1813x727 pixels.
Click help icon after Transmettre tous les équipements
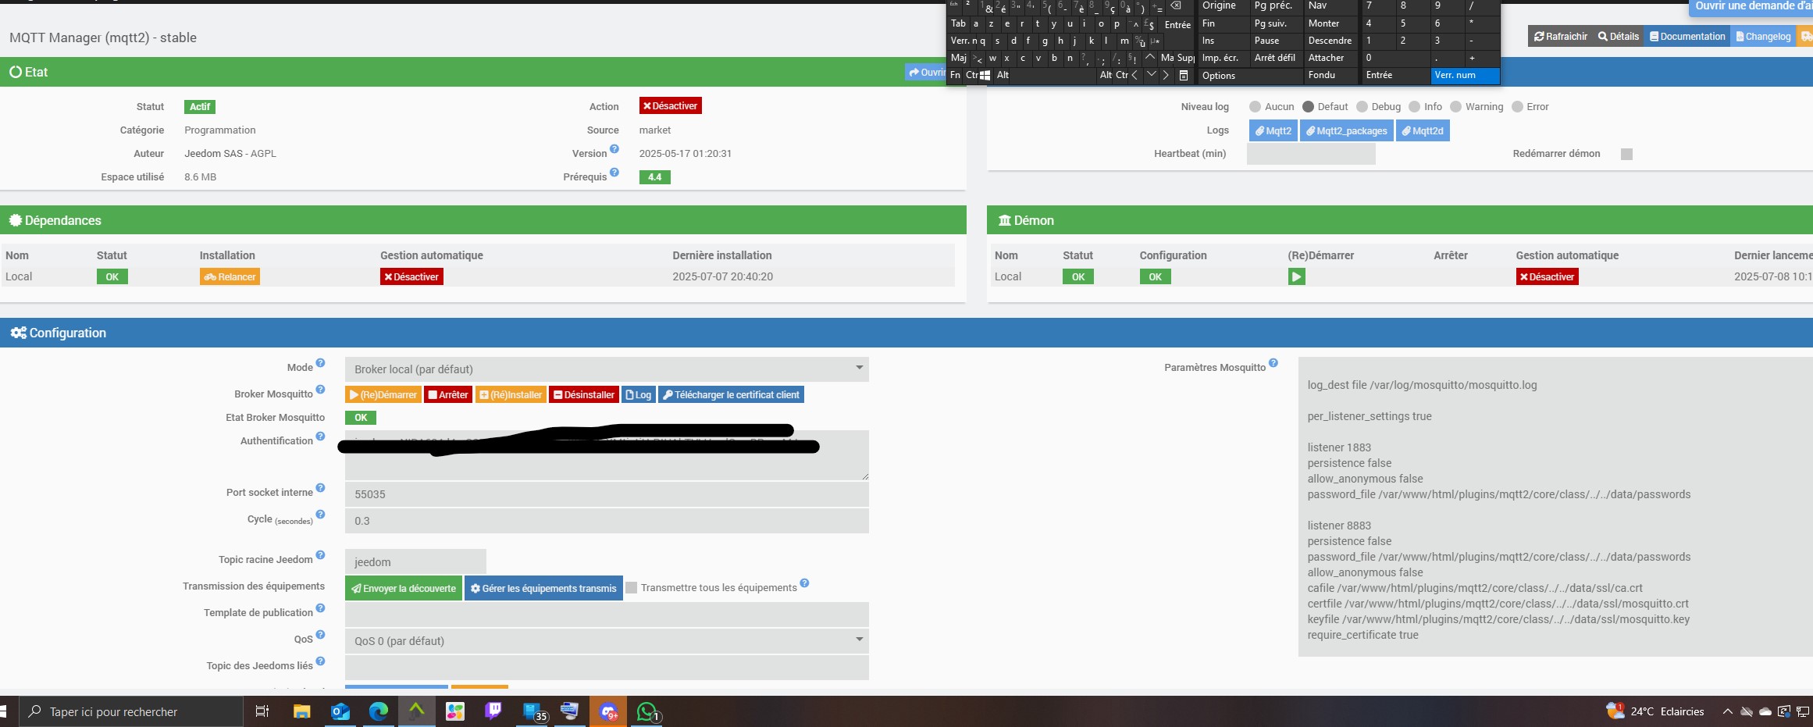(x=804, y=583)
